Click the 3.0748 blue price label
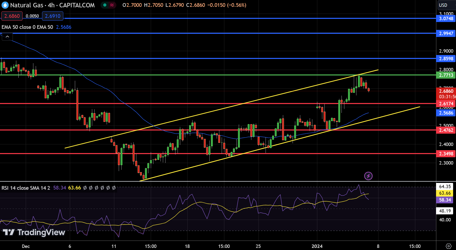Viewport: 456px width, 250px height. [x=446, y=18]
